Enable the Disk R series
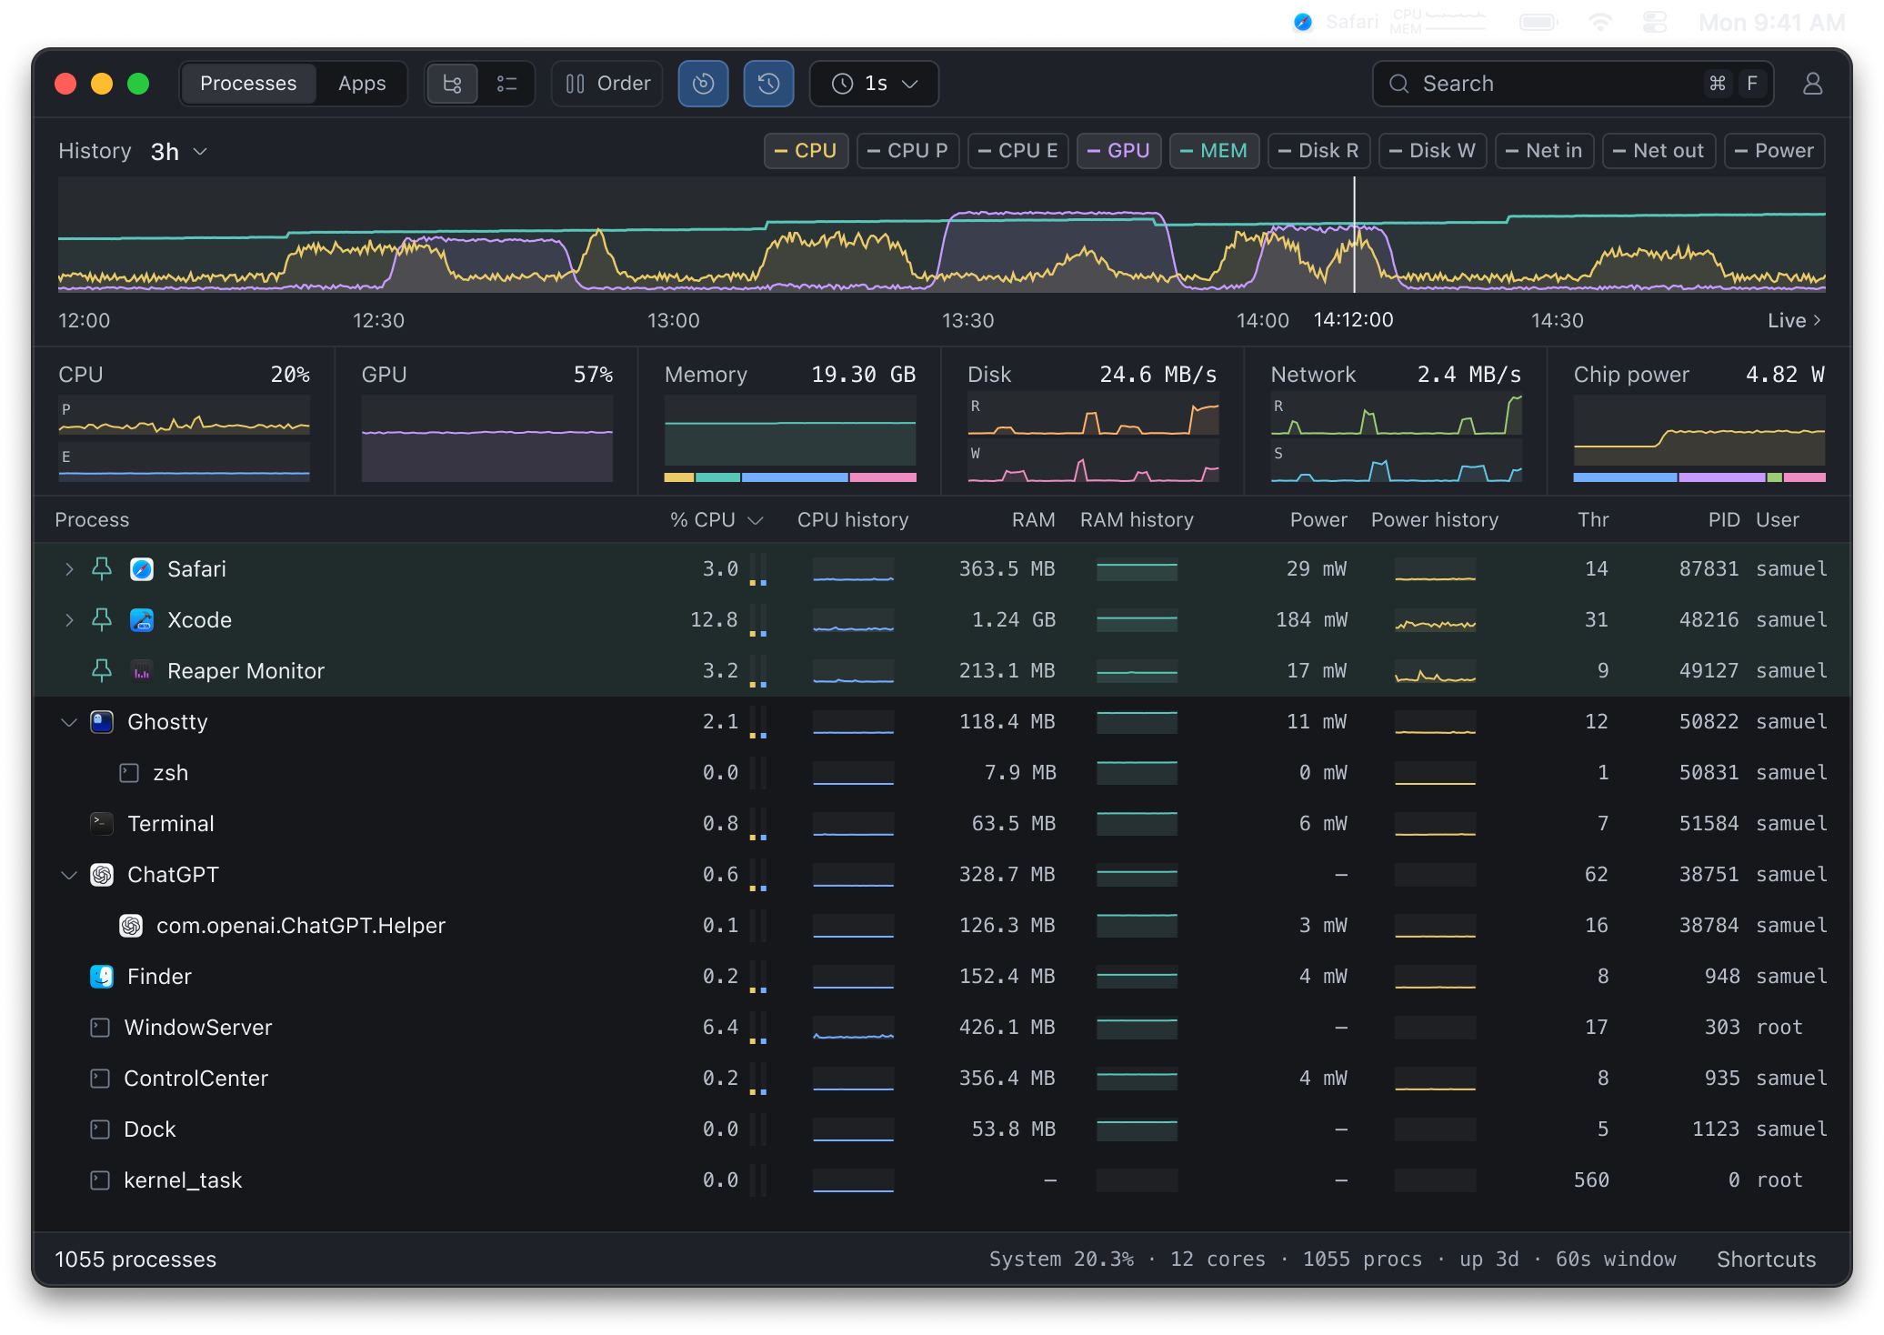The image size is (1884, 1335). 1318,151
